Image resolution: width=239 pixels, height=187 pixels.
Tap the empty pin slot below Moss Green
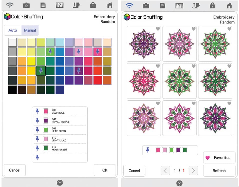tap(37, 157)
